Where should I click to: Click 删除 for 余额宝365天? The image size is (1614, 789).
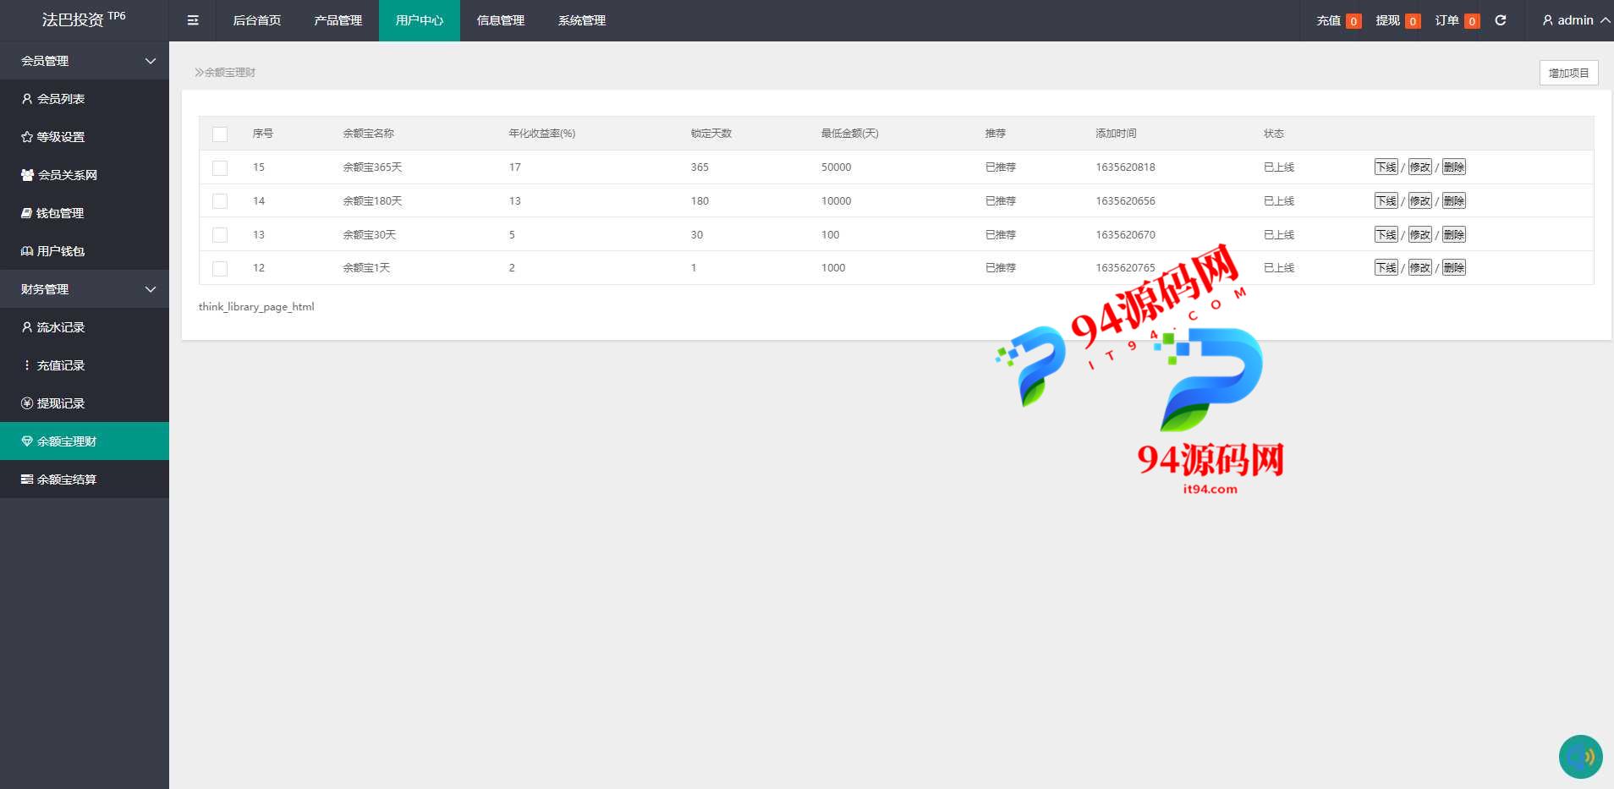click(x=1453, y=167)
